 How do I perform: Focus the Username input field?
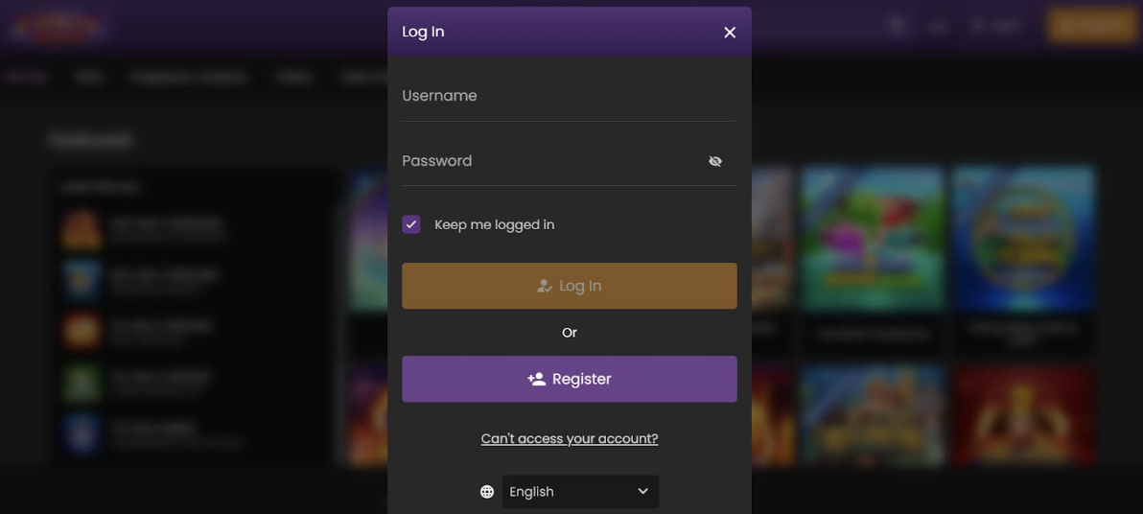[x=570, y=96]
